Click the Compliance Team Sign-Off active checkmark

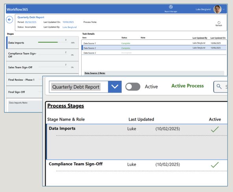click(x=215, y=165)
